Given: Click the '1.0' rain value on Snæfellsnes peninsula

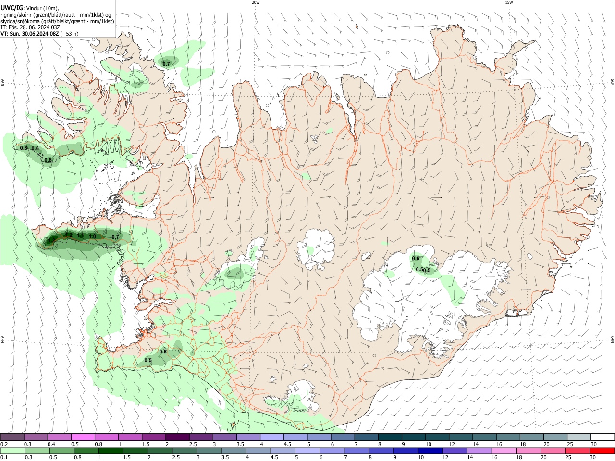Looking at the screenshot, I should click(92, 236).
